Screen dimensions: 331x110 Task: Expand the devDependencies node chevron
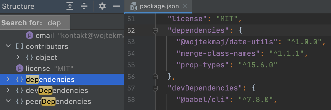[8, 90]
